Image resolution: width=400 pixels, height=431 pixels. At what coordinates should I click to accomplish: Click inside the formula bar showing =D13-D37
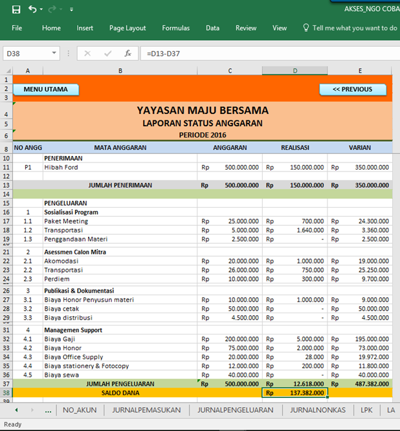click(259, 53)
